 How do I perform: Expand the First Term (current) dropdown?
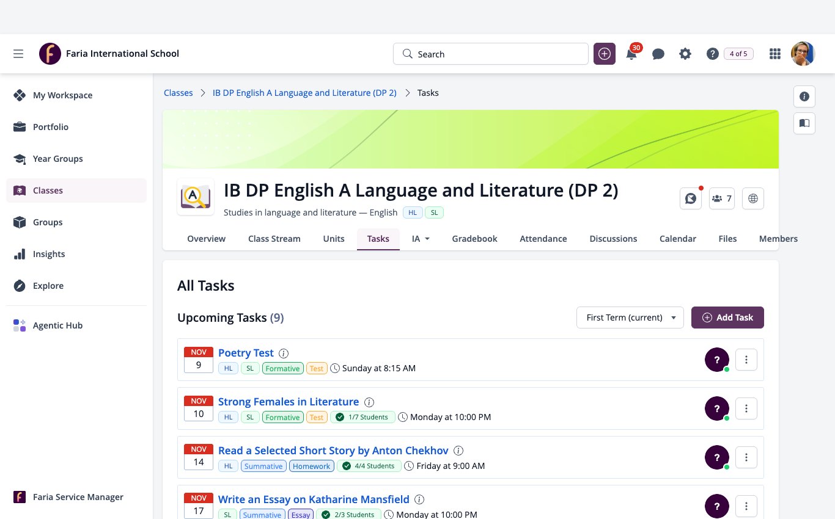(x=630, y=318)
